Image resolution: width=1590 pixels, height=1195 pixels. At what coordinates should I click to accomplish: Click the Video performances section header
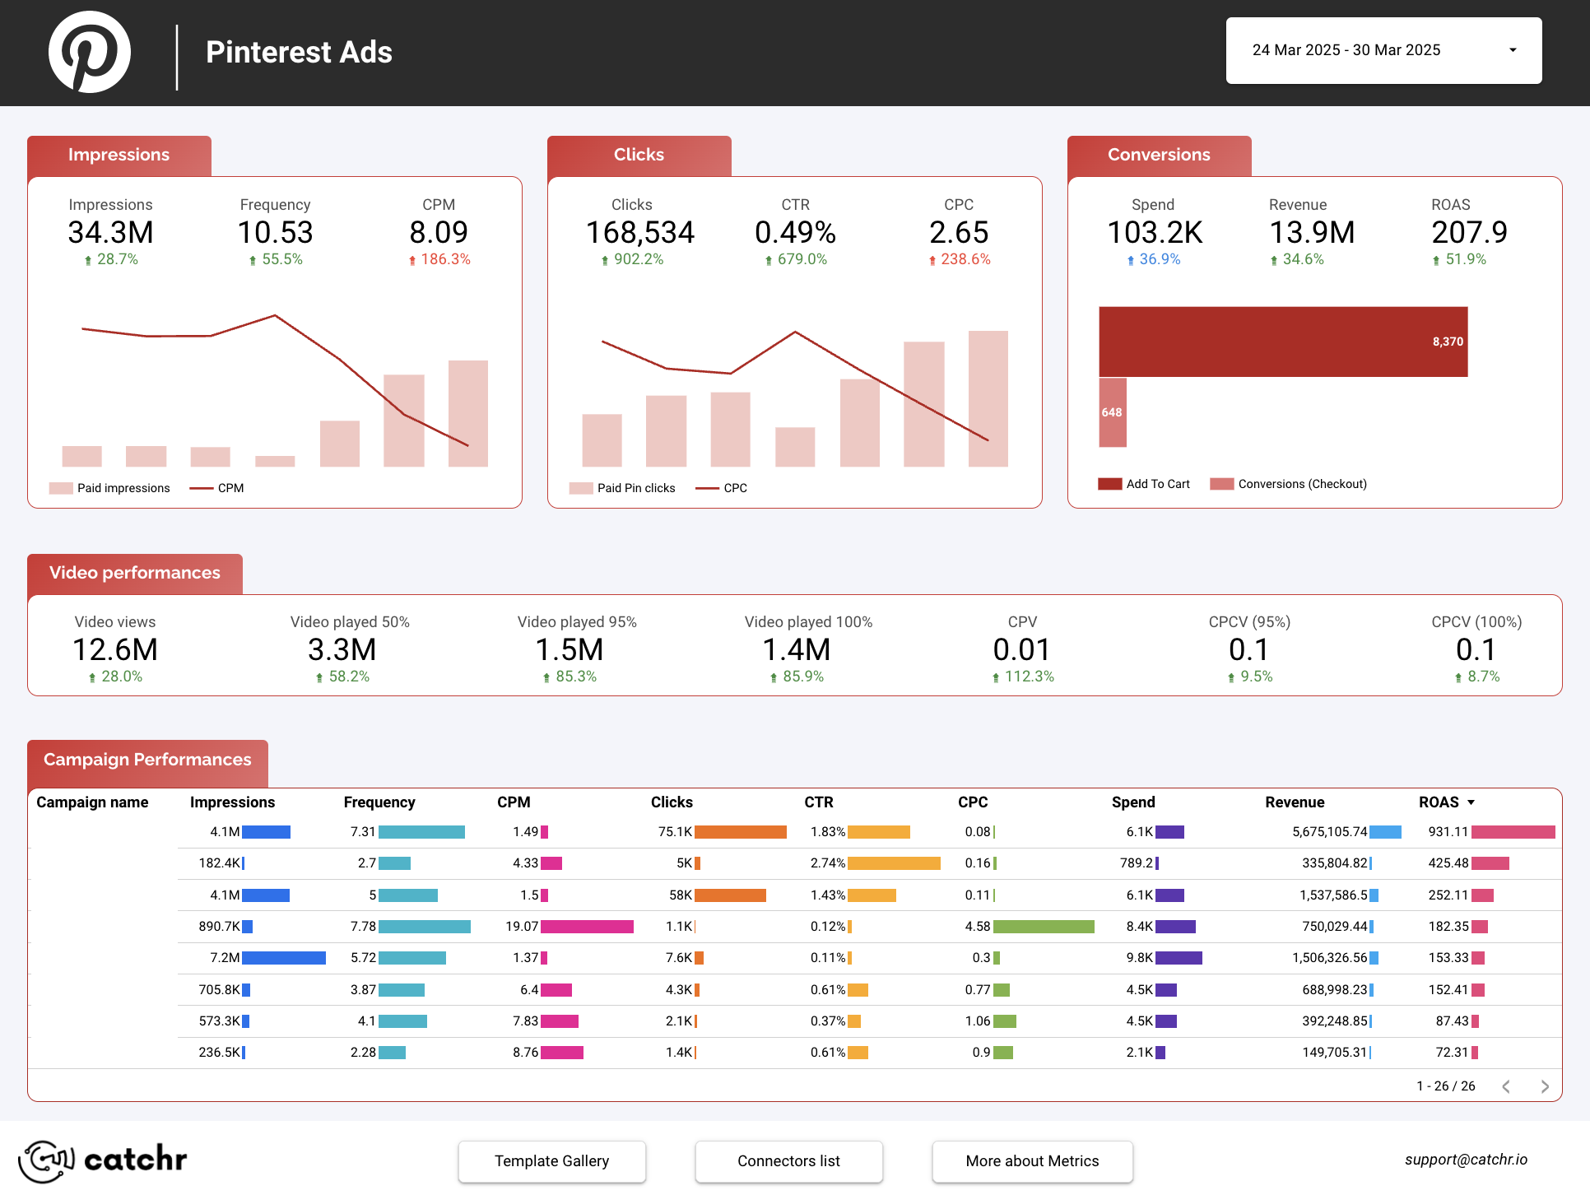pos(135,573)
